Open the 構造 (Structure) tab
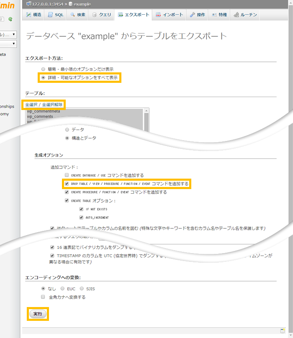Image resolution: width=293 pixels, height=338 pixels. point(34,15)
